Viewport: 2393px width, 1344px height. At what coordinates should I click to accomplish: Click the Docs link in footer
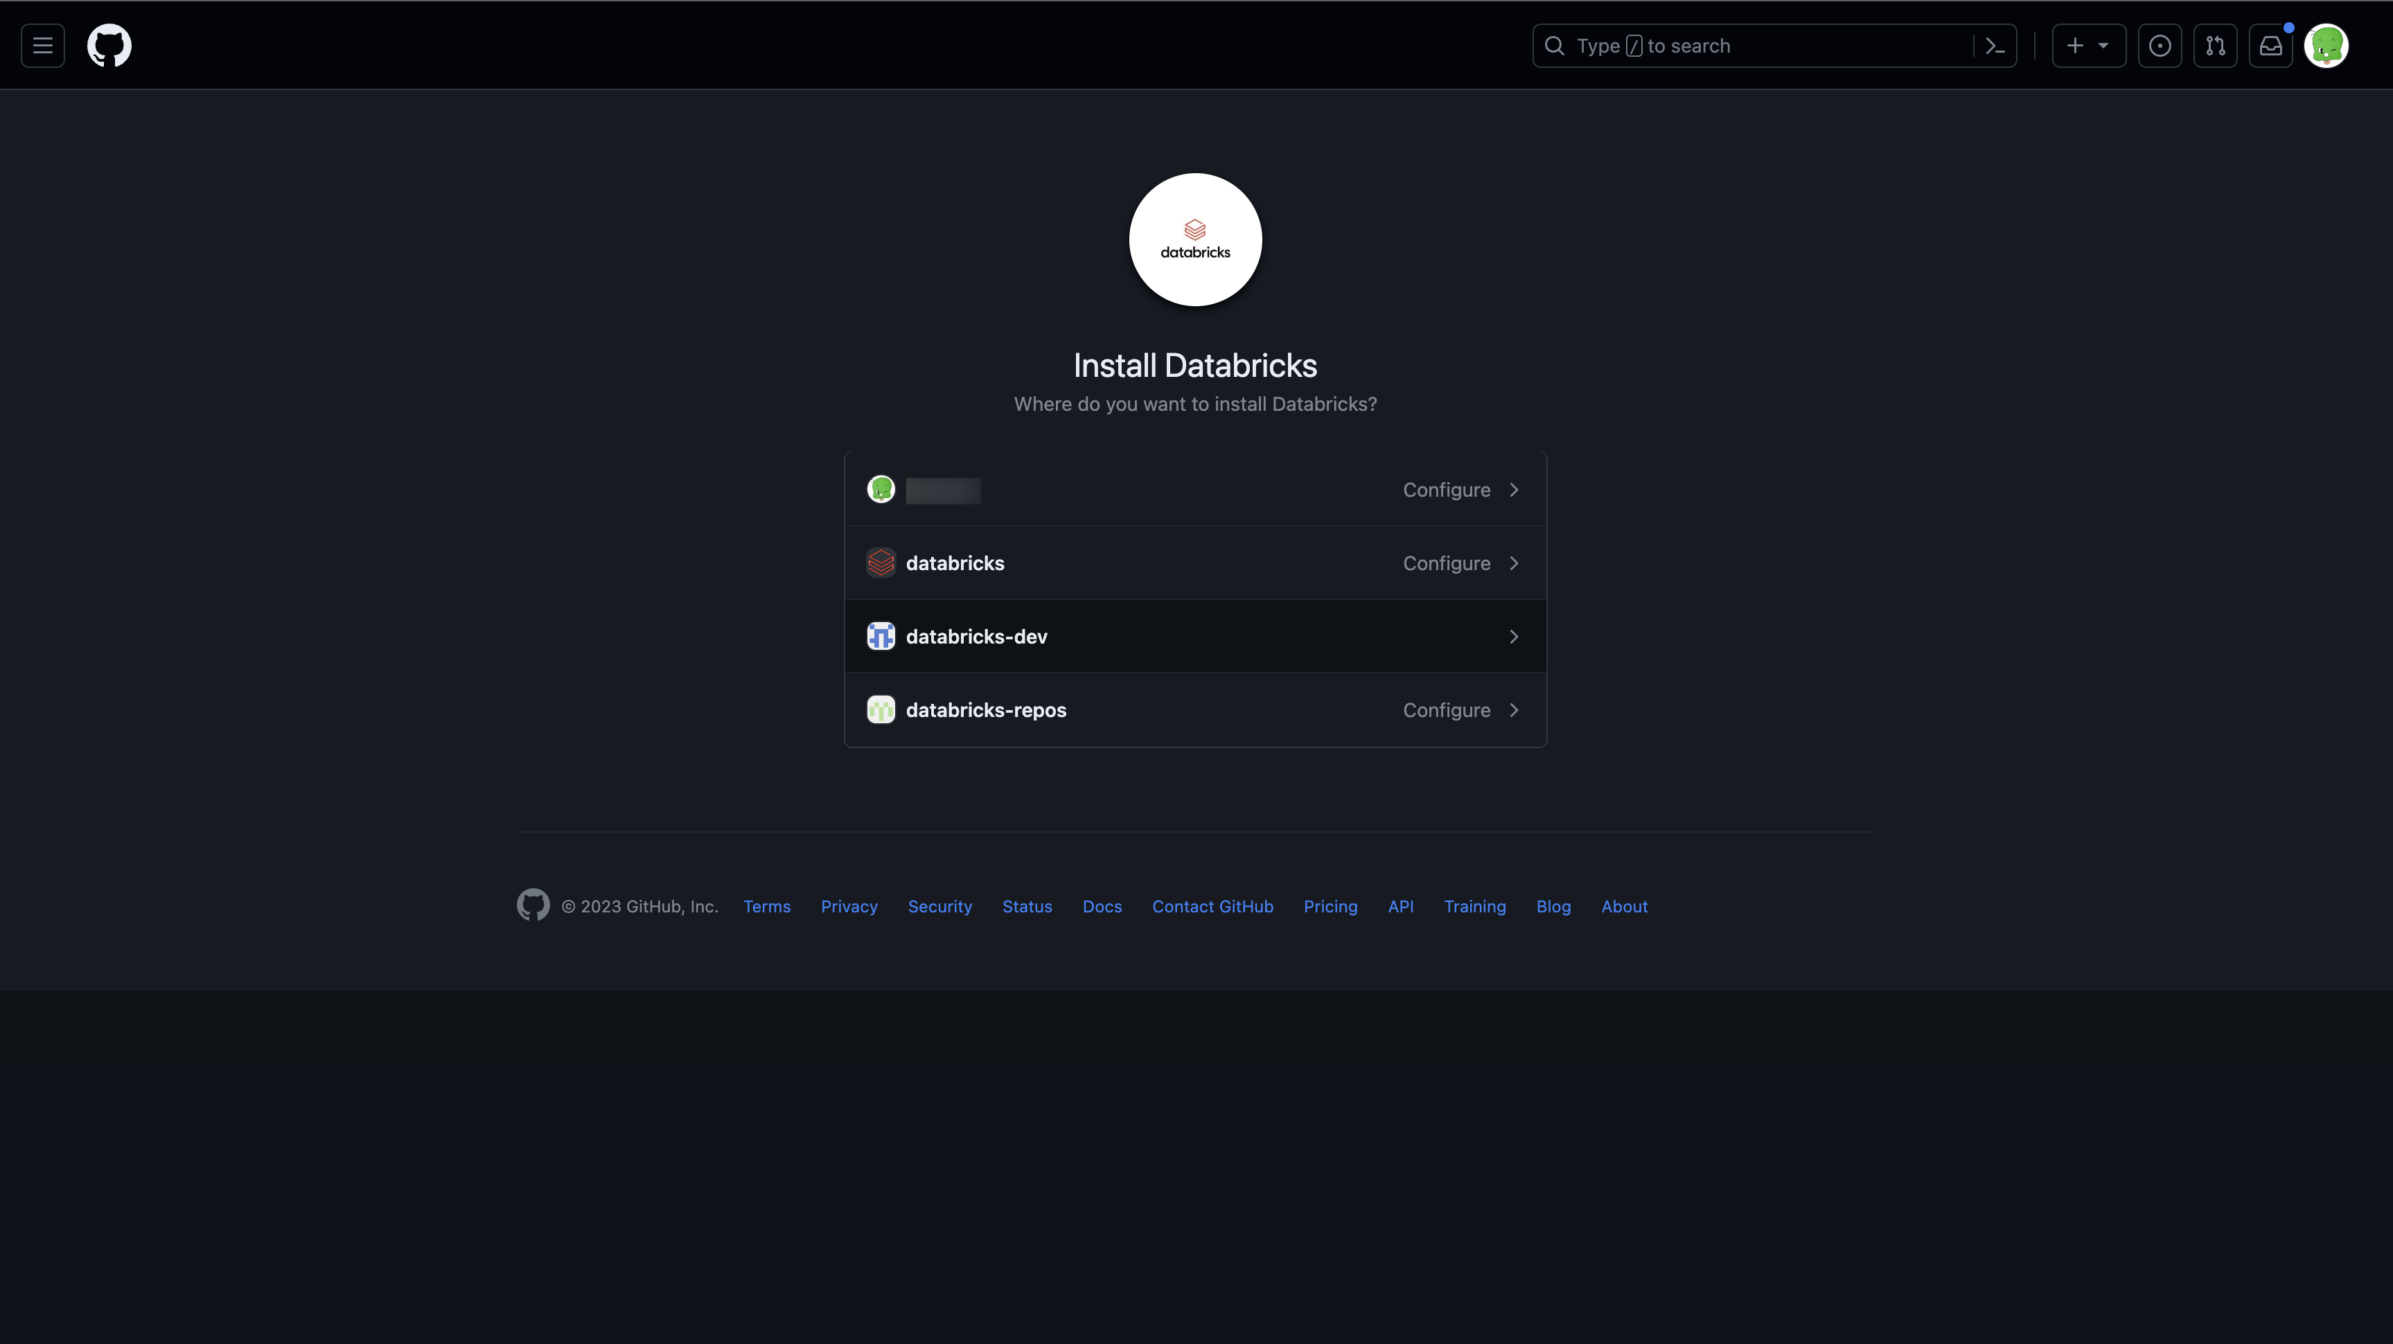tap(1103, 907)
